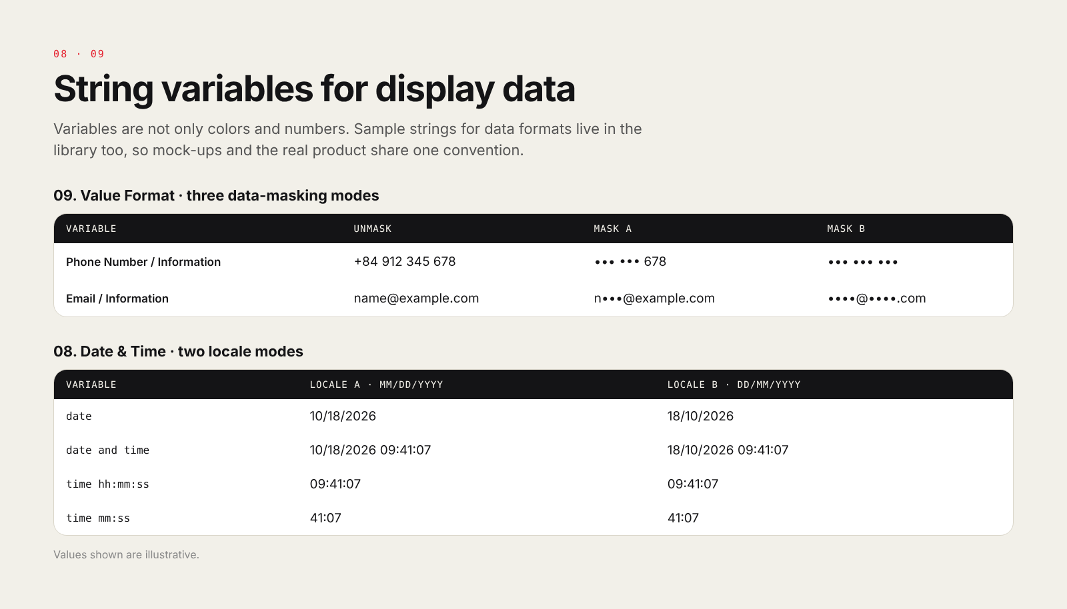This screenshot has height=609, width=1067.
Task: Click the value "n•••@example.com"
Action: tap(654, 299)
